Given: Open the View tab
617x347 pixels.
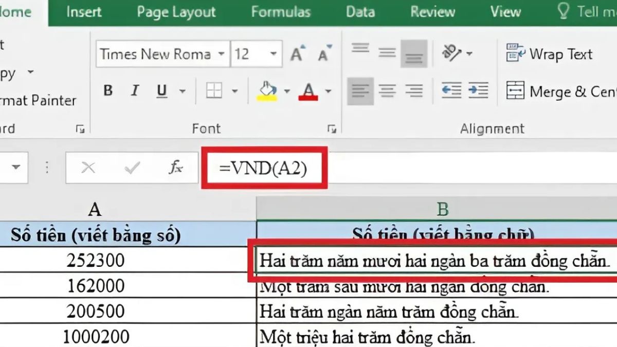Looking at the screenshot, I should pyautogui.click(x=505, y=12).
